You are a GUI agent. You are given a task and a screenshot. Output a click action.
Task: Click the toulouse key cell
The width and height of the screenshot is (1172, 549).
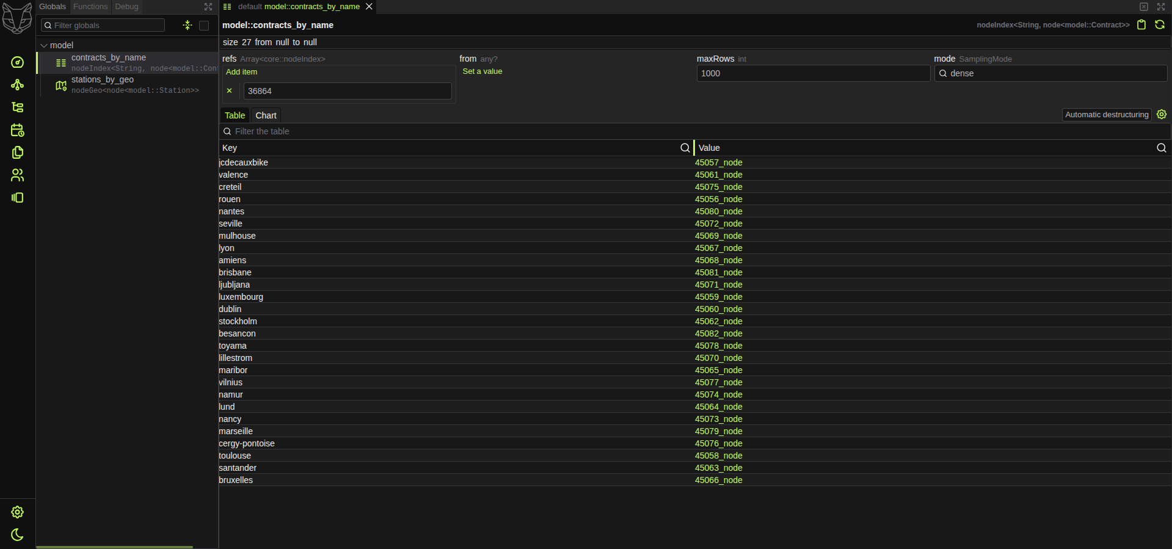pos(456,456)
